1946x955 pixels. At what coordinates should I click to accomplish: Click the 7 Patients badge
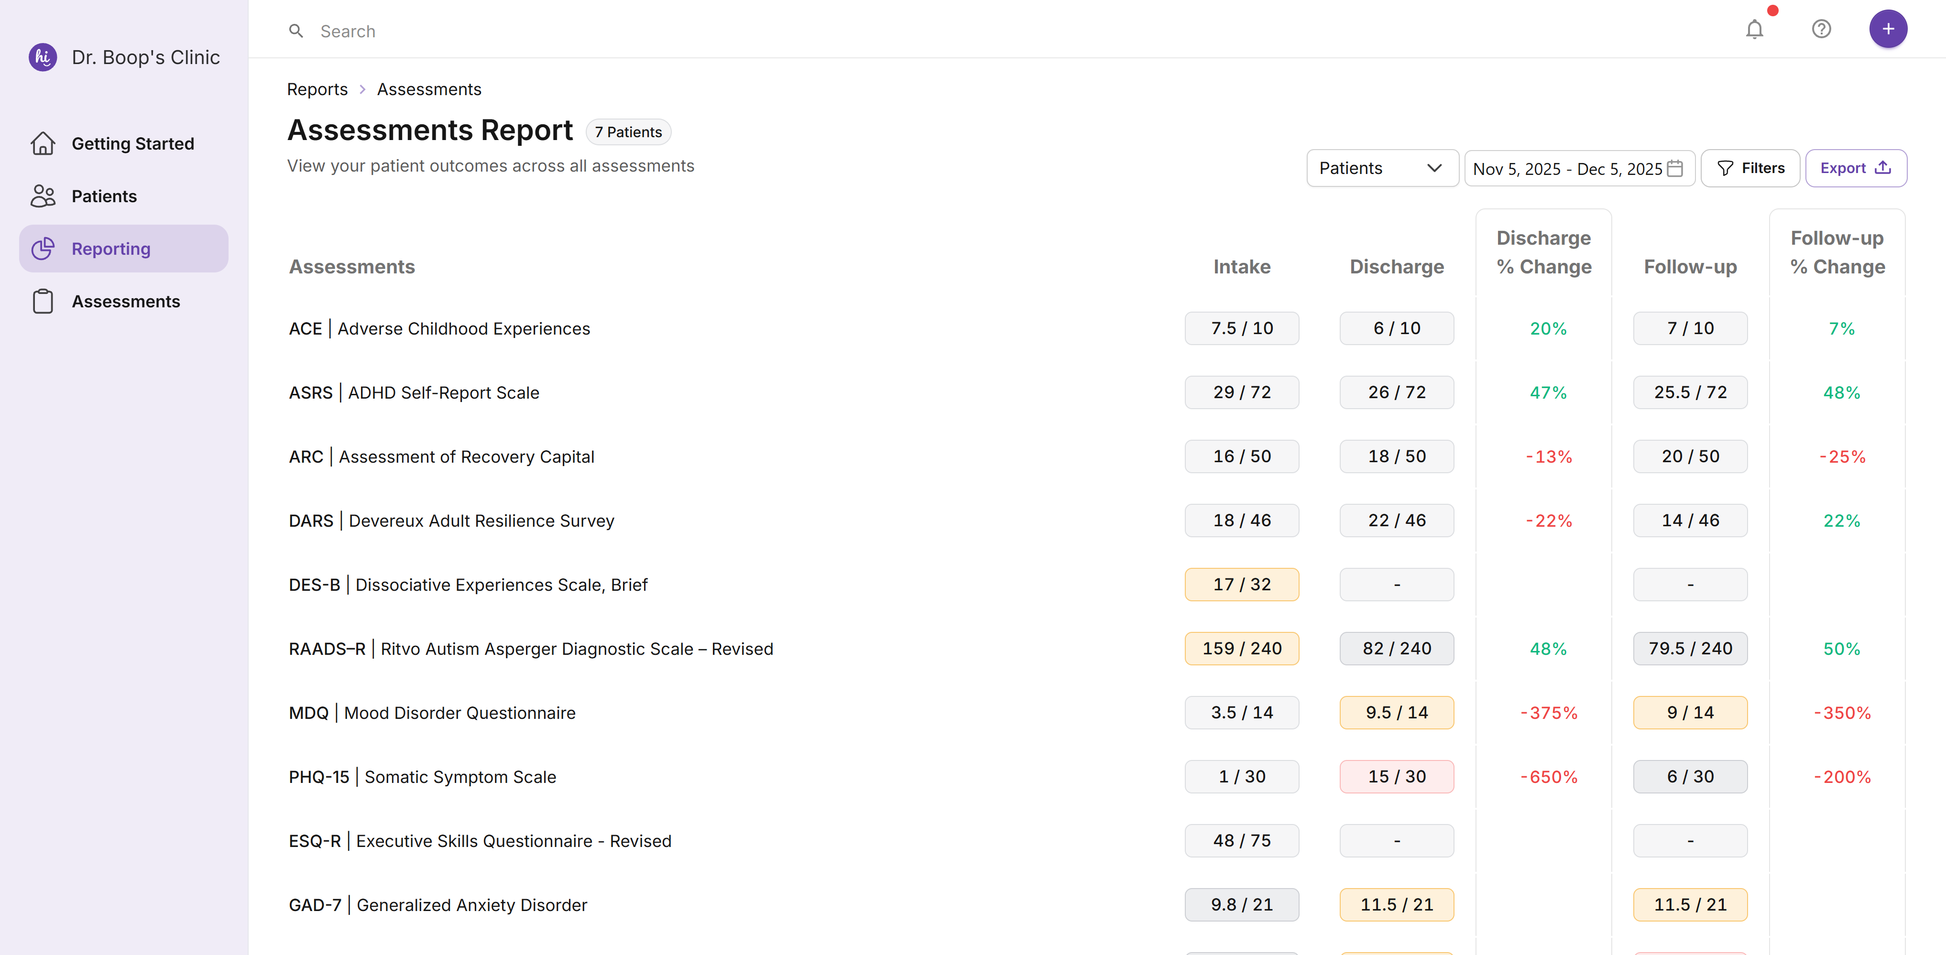[x=628, y=131]
